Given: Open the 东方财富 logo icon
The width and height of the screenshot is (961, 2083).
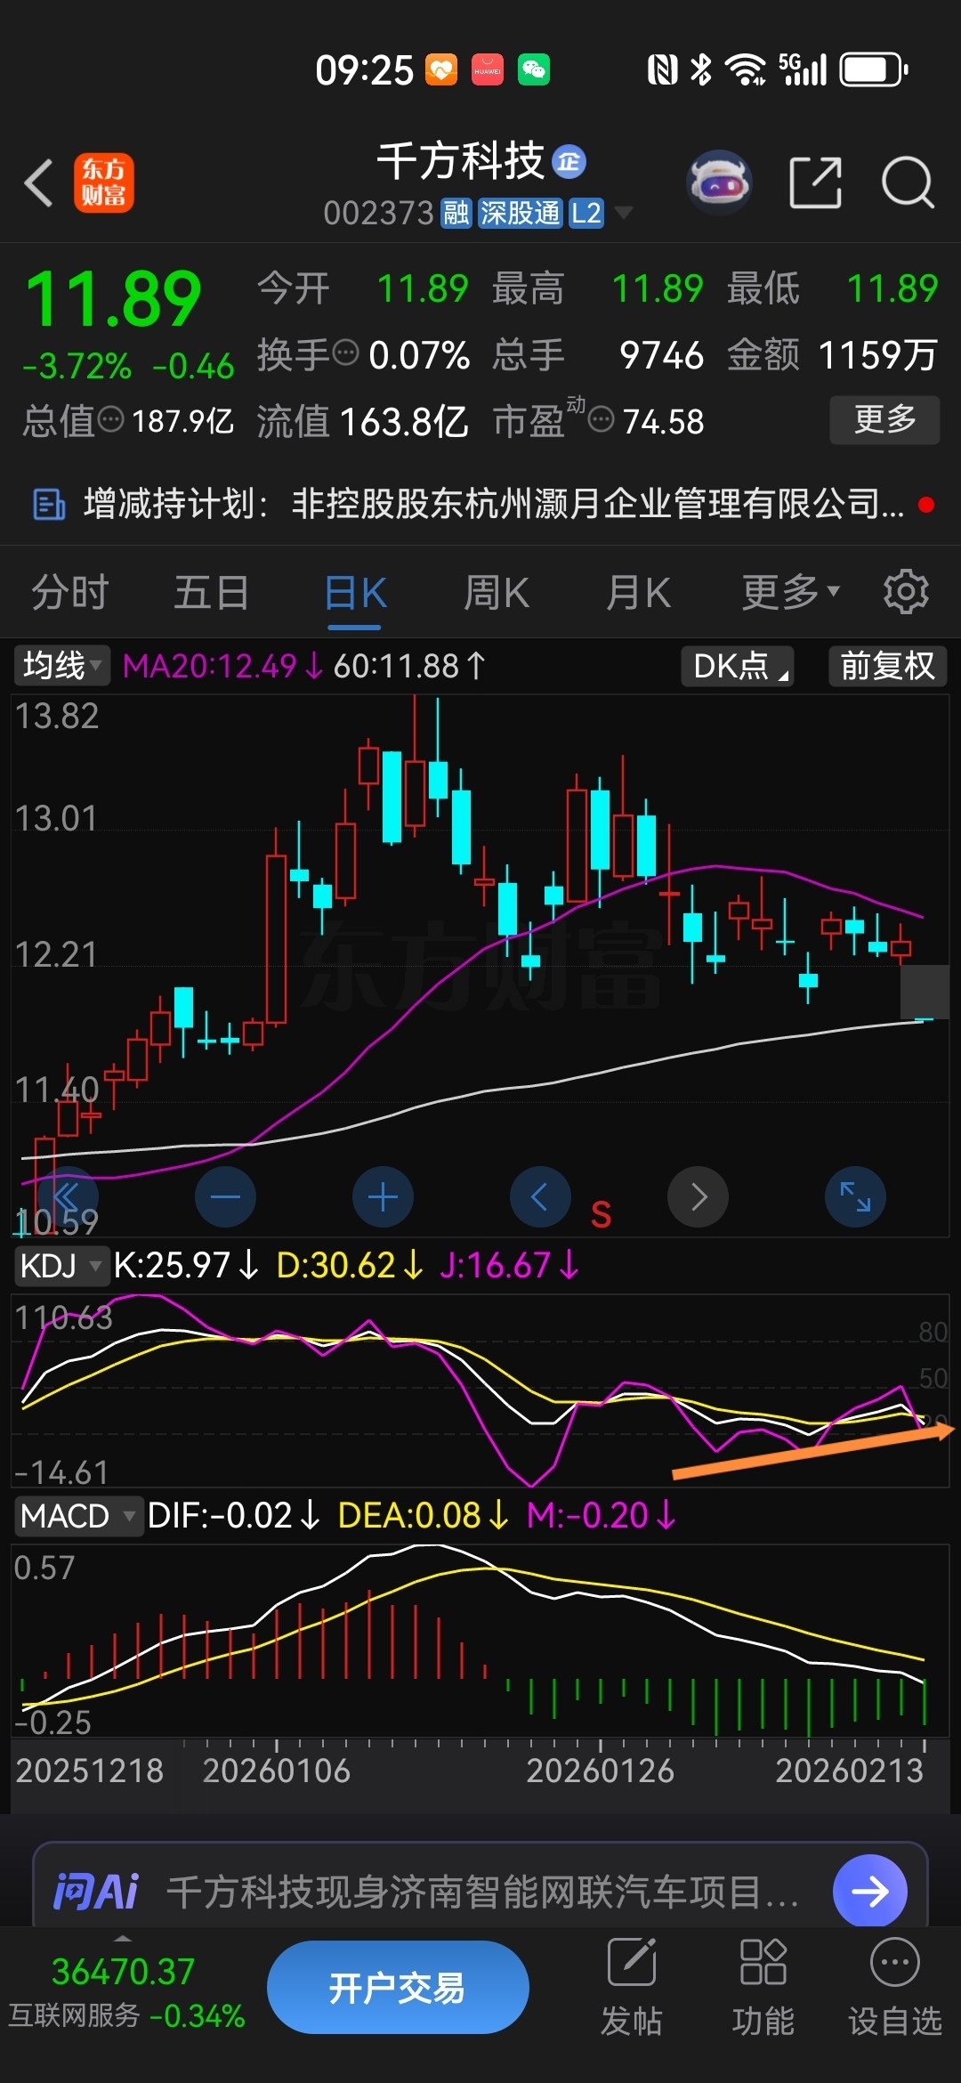Looking at the screenshot, I should point(103,182).
